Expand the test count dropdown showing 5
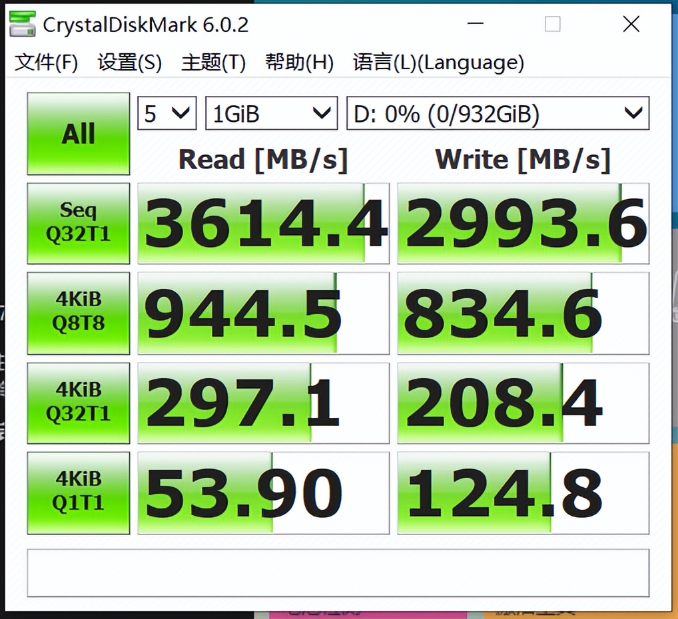 [167, 113]
